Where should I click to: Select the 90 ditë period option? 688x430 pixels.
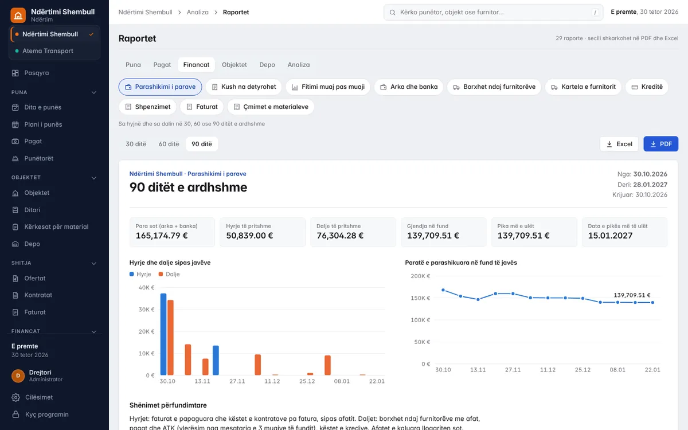pos(202,144)
